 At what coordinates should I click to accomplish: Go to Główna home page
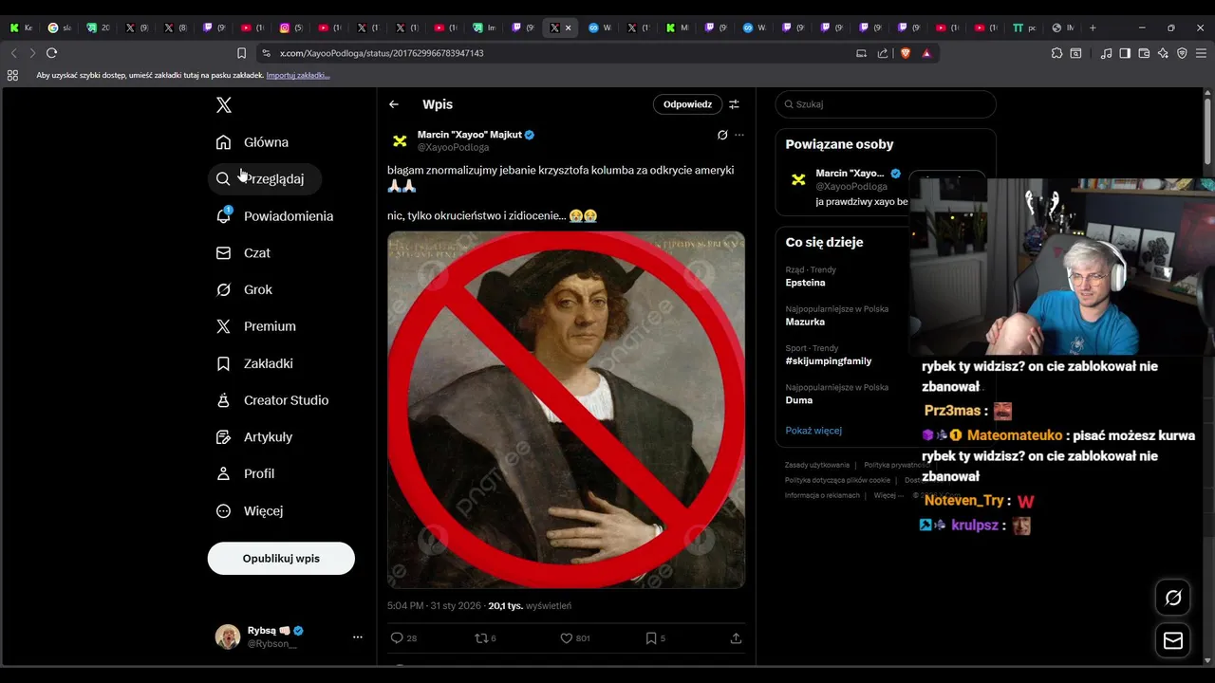252,142
